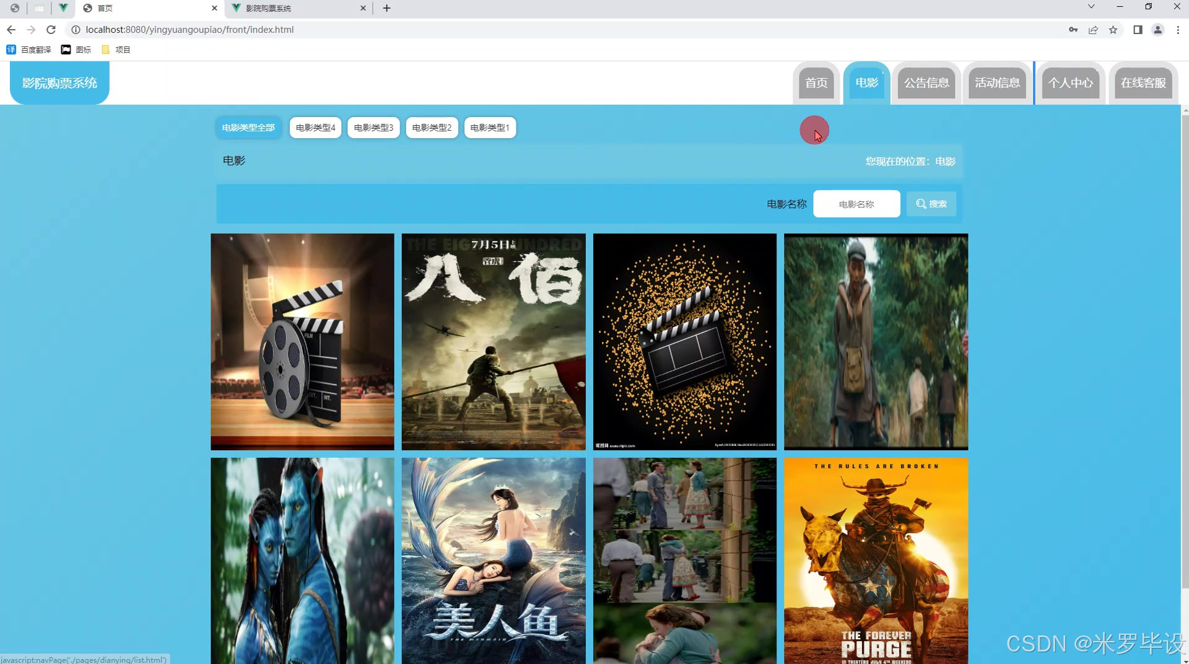Open the 电影 navigation item
Viewport: 1189px width, 664px height.
866,83
